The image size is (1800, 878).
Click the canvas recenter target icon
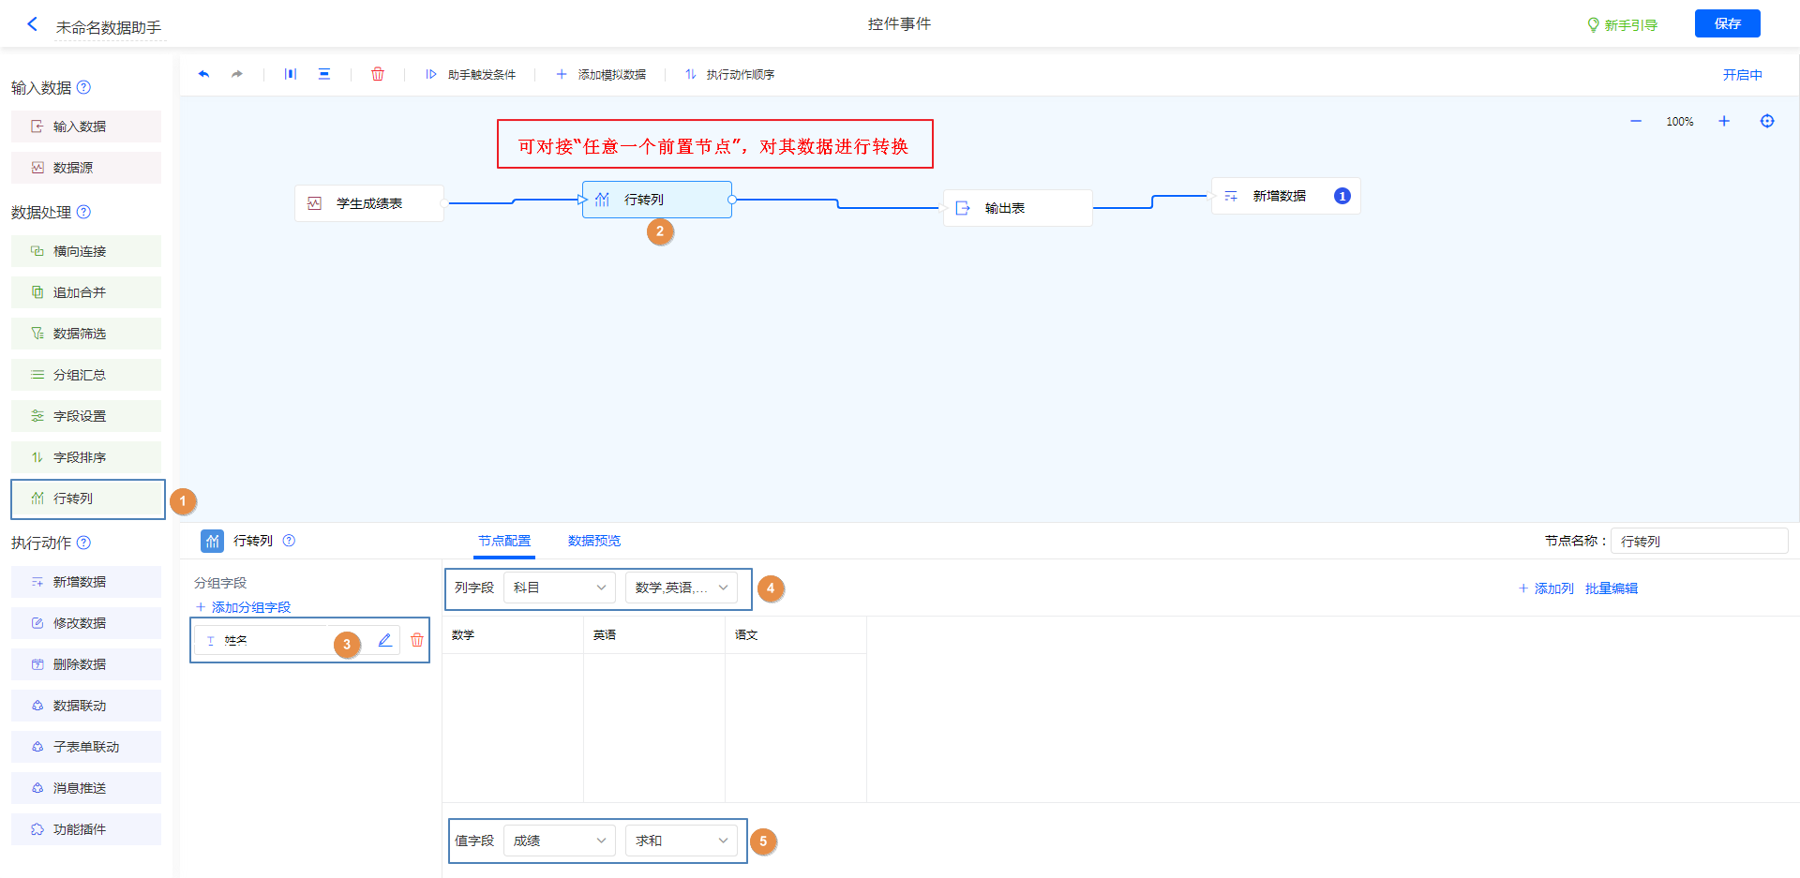pyautogui.click(x=1767, y=121)
